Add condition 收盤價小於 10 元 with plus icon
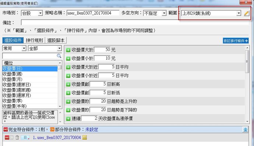Screen dimensions: 254x146 click(x=68, y=58)
